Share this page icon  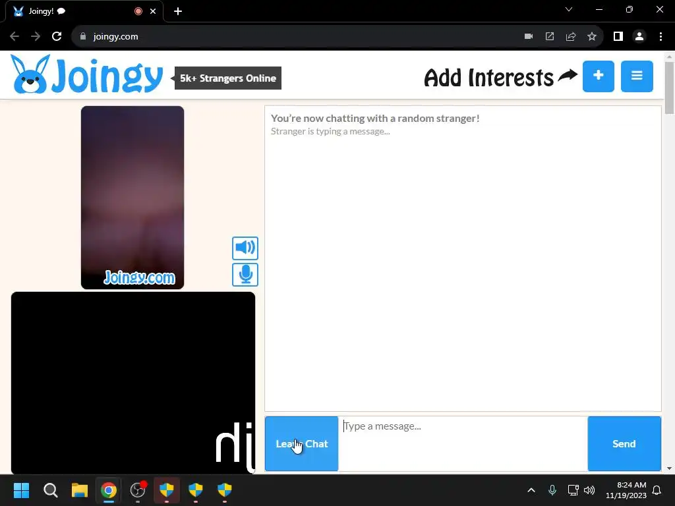571,37
